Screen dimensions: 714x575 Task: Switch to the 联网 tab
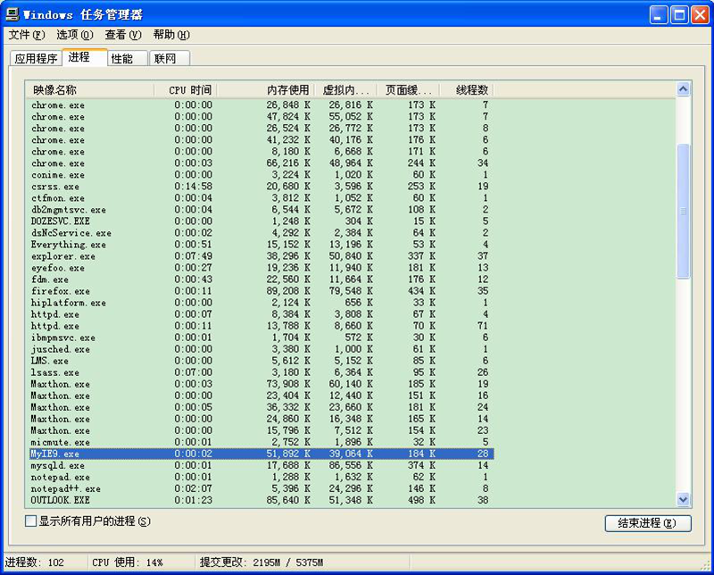point(170,58)
